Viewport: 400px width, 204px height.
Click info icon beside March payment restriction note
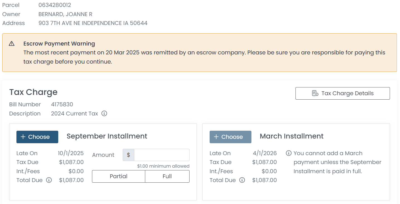point(289,153)
